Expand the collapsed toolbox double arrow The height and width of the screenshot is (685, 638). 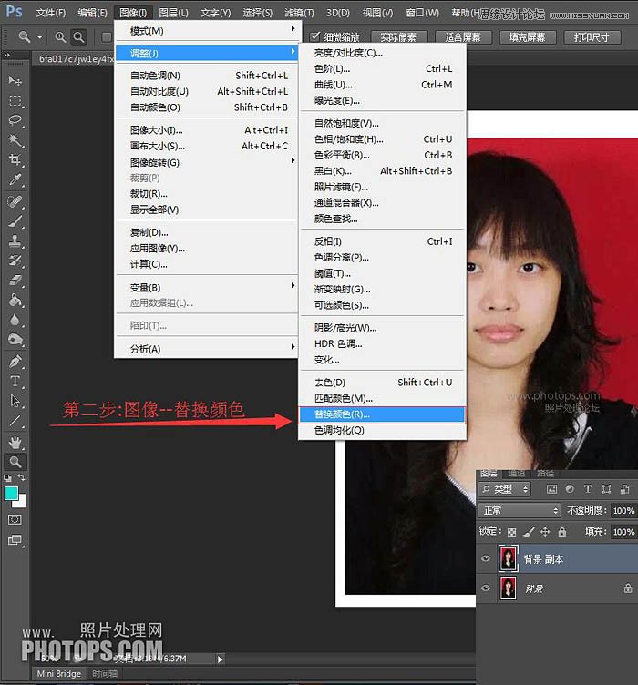6,56
